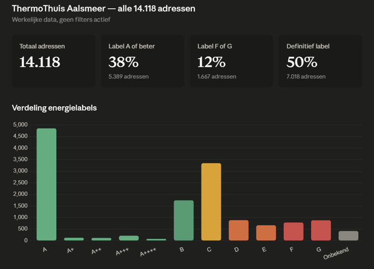This screenshot has width=374, height=269.
Task: Click the 12% value
Action: pos(211,62)
